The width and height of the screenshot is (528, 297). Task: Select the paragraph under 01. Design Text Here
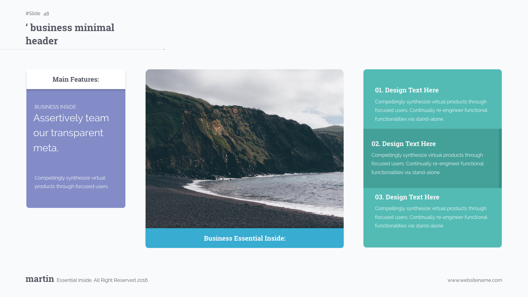431,110
